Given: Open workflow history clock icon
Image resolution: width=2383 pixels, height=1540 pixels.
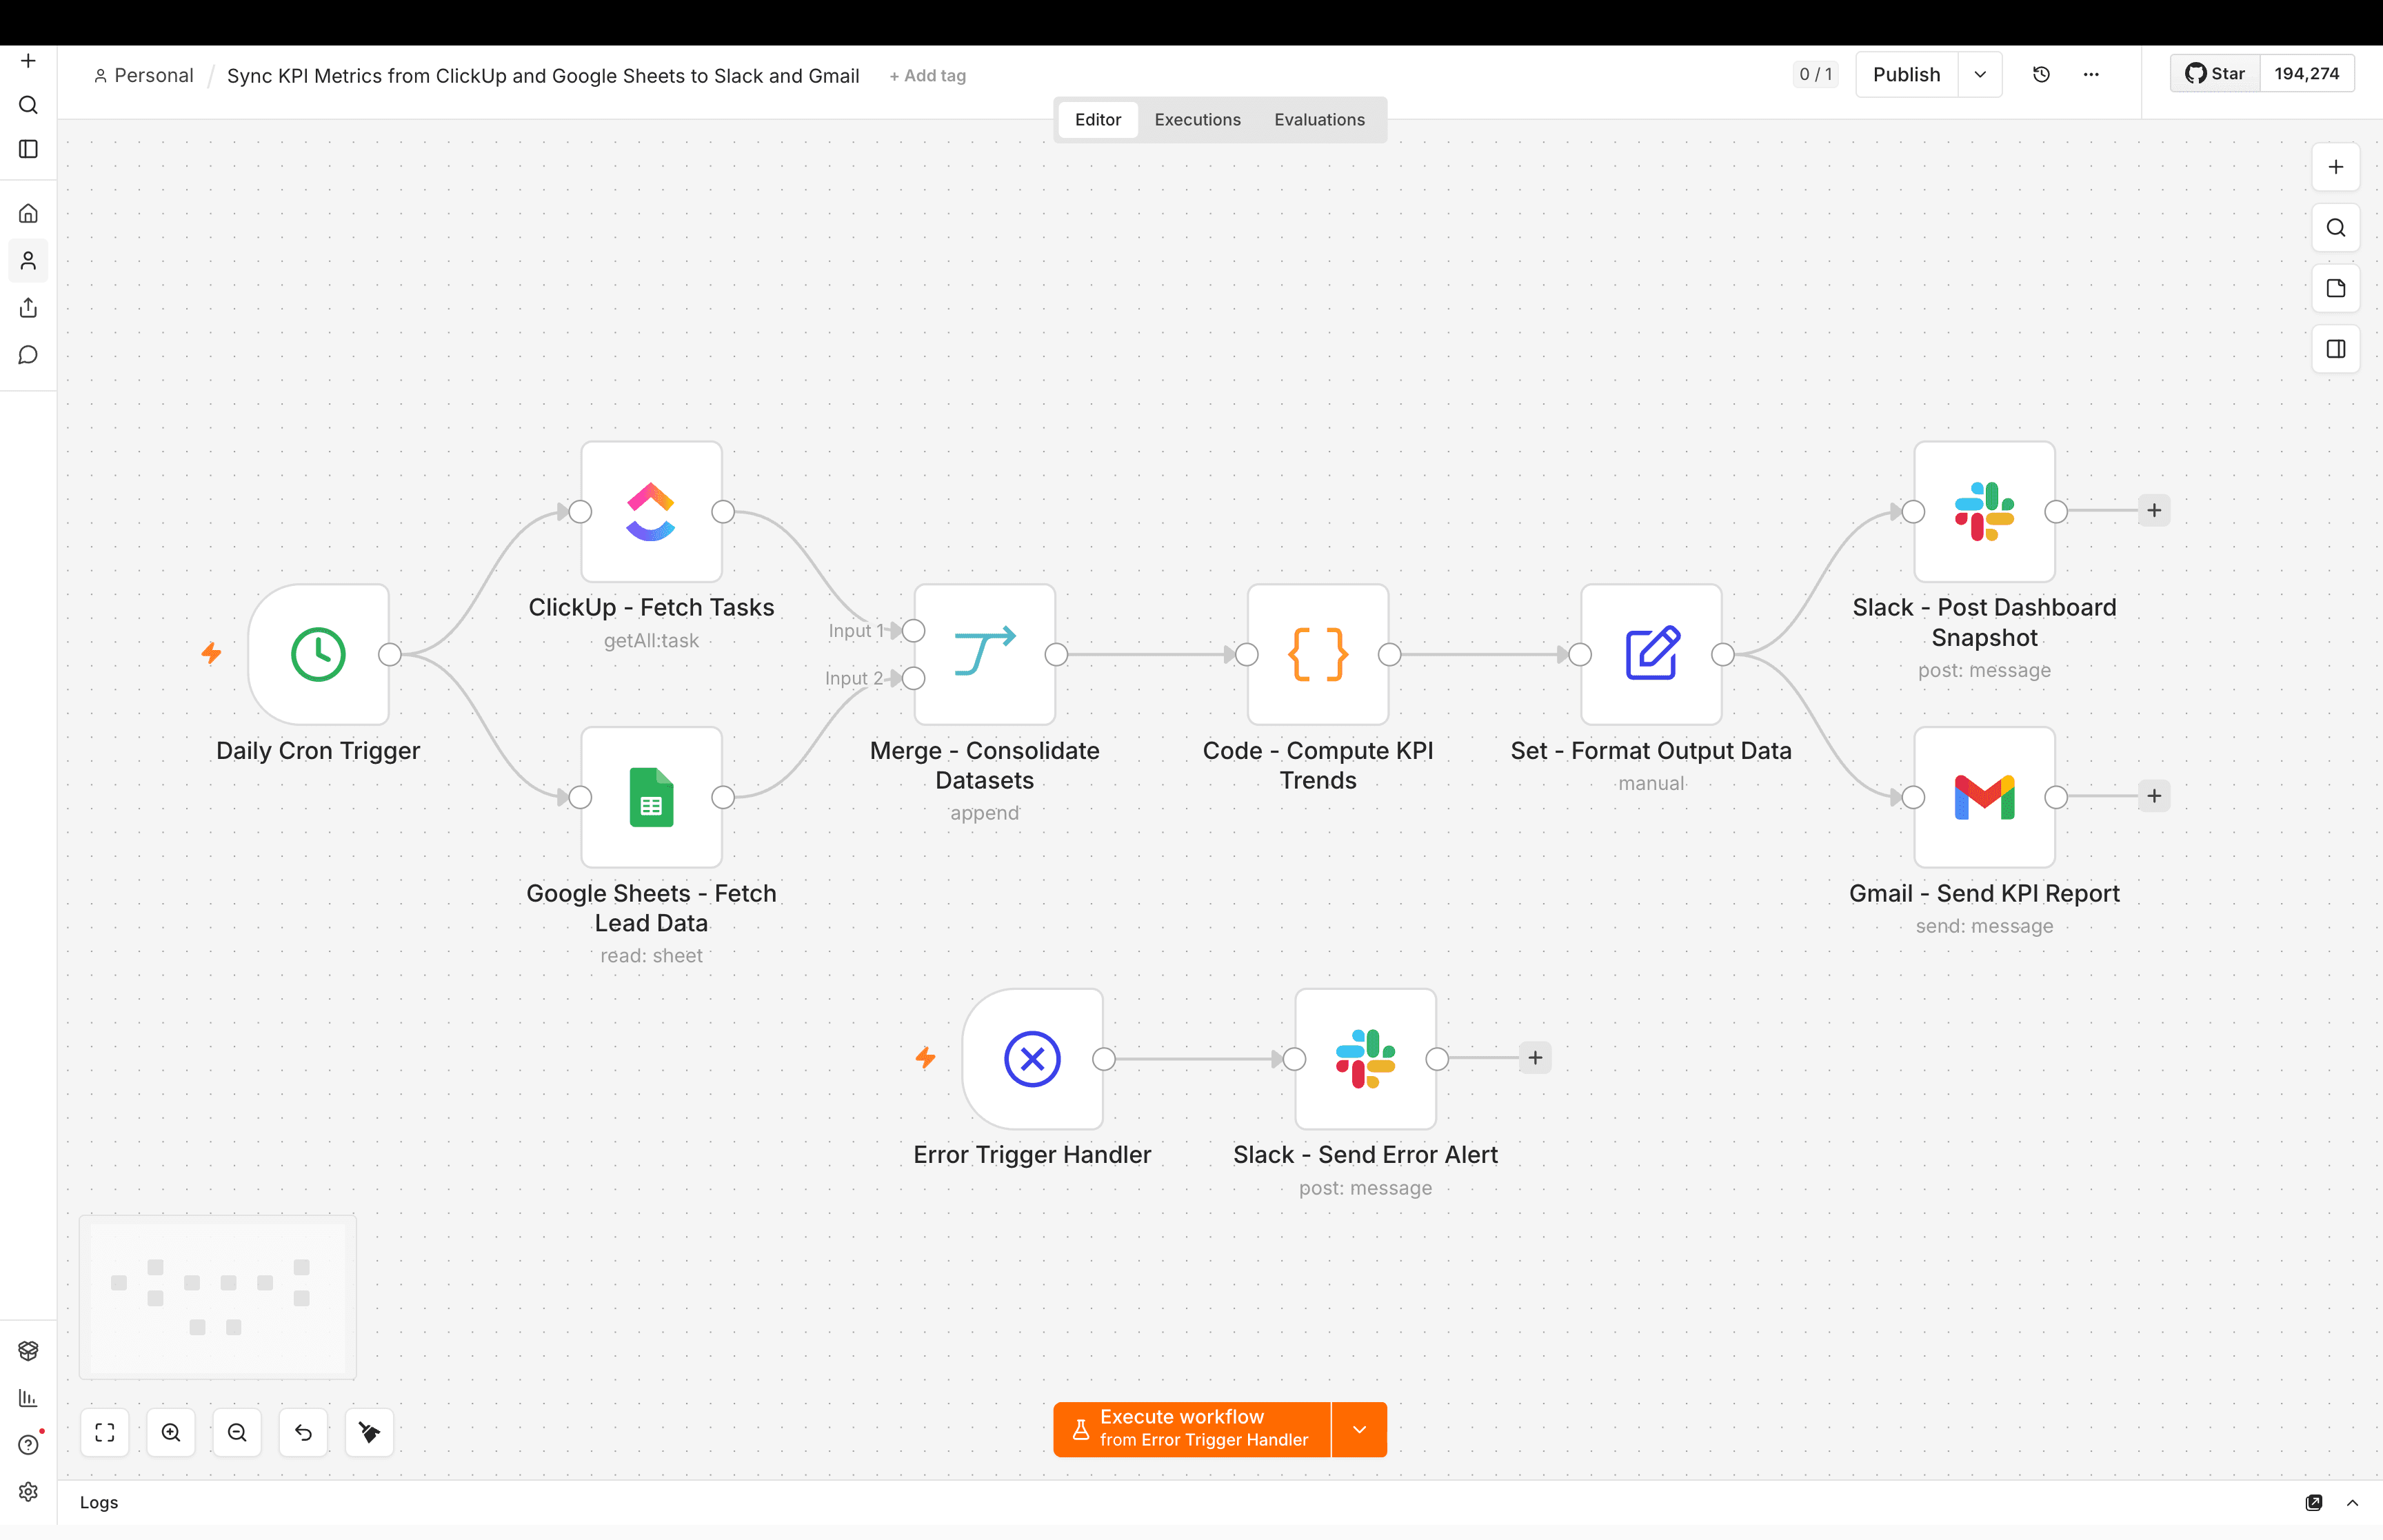Looking at the screenshot, I should (2041, 74).
